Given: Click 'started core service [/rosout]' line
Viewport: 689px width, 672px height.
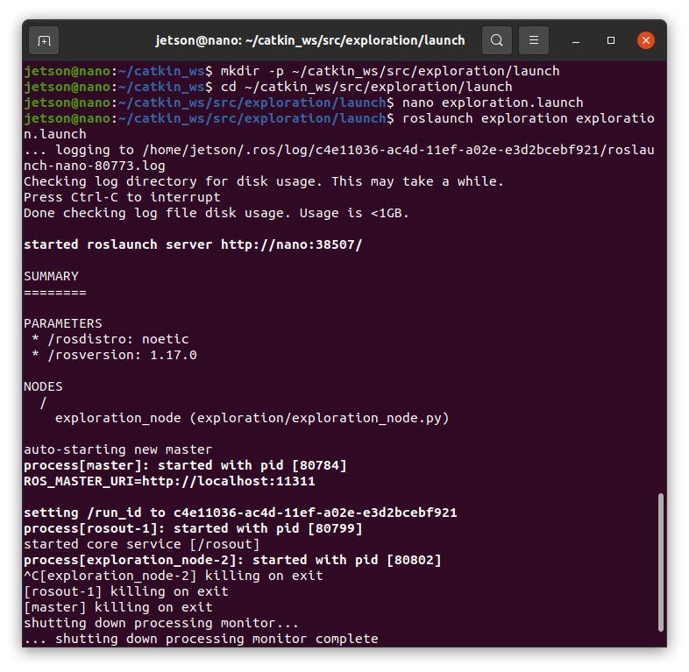Looking at the screenshot, I should coord(141,544).
